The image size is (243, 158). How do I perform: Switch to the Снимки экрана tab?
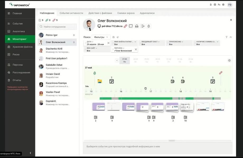pos(126,13)
